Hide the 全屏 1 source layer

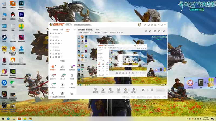50,57
